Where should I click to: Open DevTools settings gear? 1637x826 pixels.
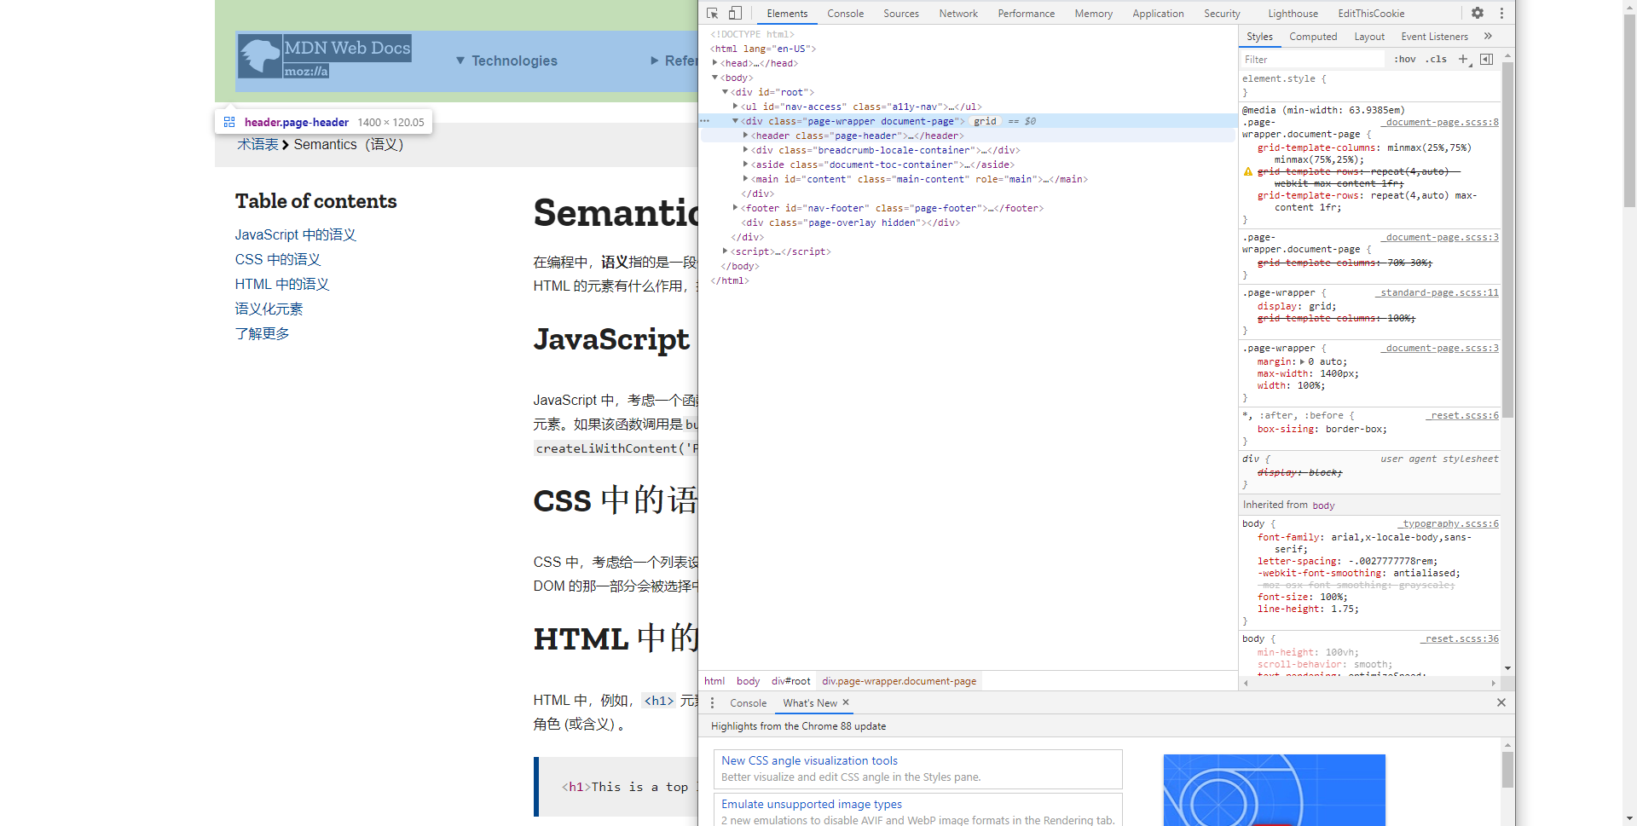pyautogui.click(x=1477, y=13)
